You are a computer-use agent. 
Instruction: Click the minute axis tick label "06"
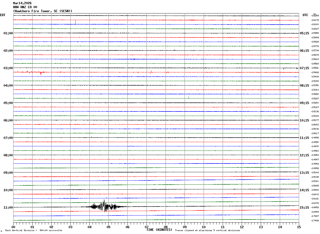point(127,227)
